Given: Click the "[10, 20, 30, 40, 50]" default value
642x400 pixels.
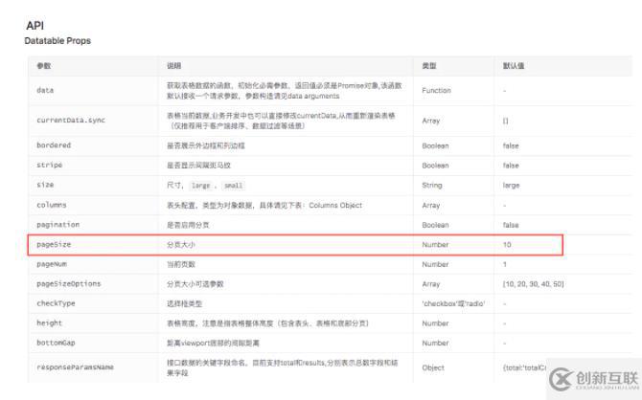Looking at the screenshot, I should click(x=533, y=284).
